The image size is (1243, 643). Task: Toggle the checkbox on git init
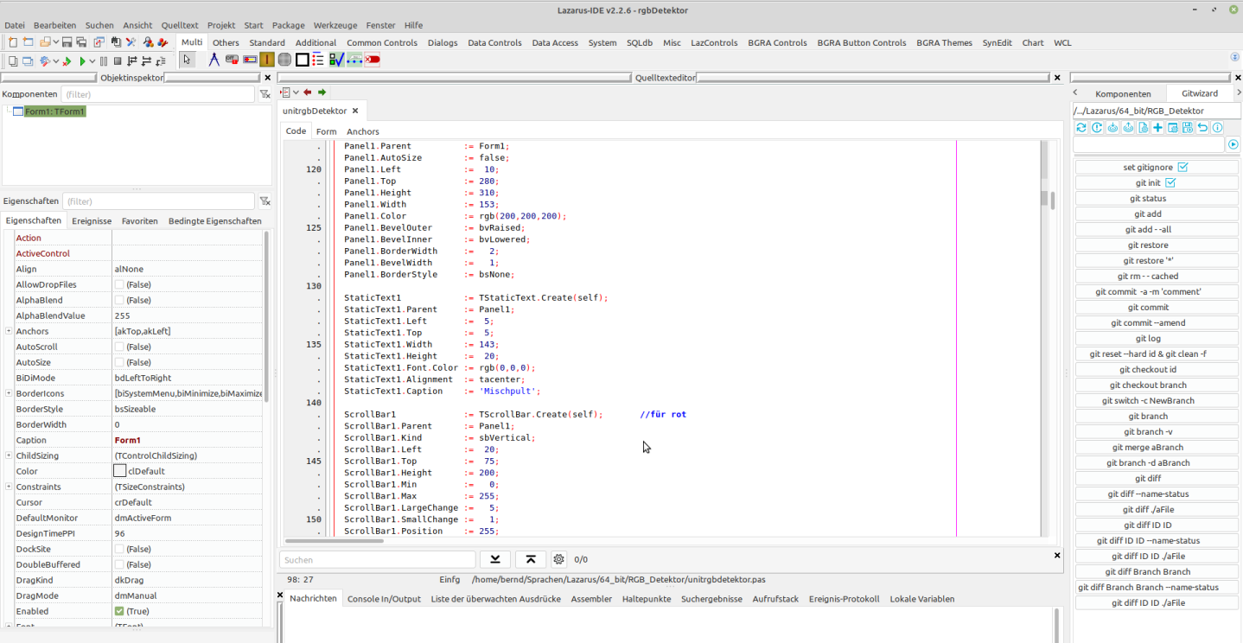tap(1170, 182)
